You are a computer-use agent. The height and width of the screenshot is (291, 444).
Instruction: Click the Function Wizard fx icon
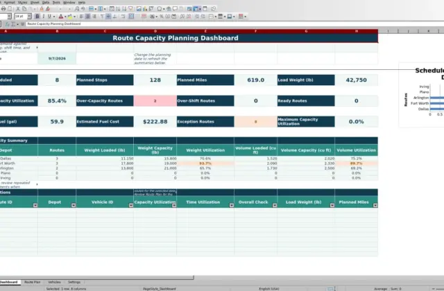click(x=8, y=24)
